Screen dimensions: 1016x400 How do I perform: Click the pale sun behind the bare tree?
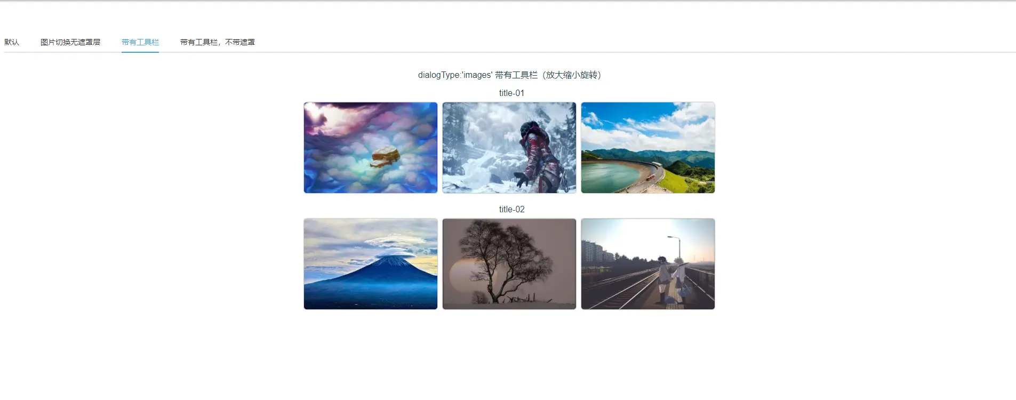pos(463,275)
